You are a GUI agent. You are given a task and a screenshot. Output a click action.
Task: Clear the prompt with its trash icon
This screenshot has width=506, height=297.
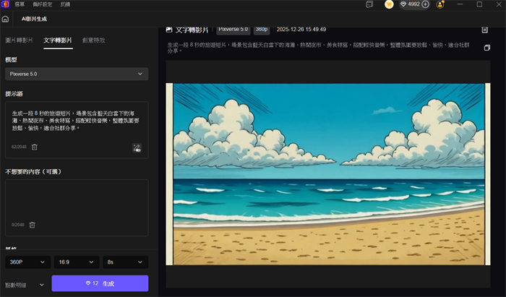click(35, 147)
